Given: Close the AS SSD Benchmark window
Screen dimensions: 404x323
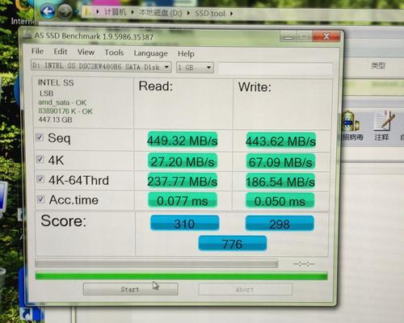Looking at the screenshot, I should click(x=326, y=36).
